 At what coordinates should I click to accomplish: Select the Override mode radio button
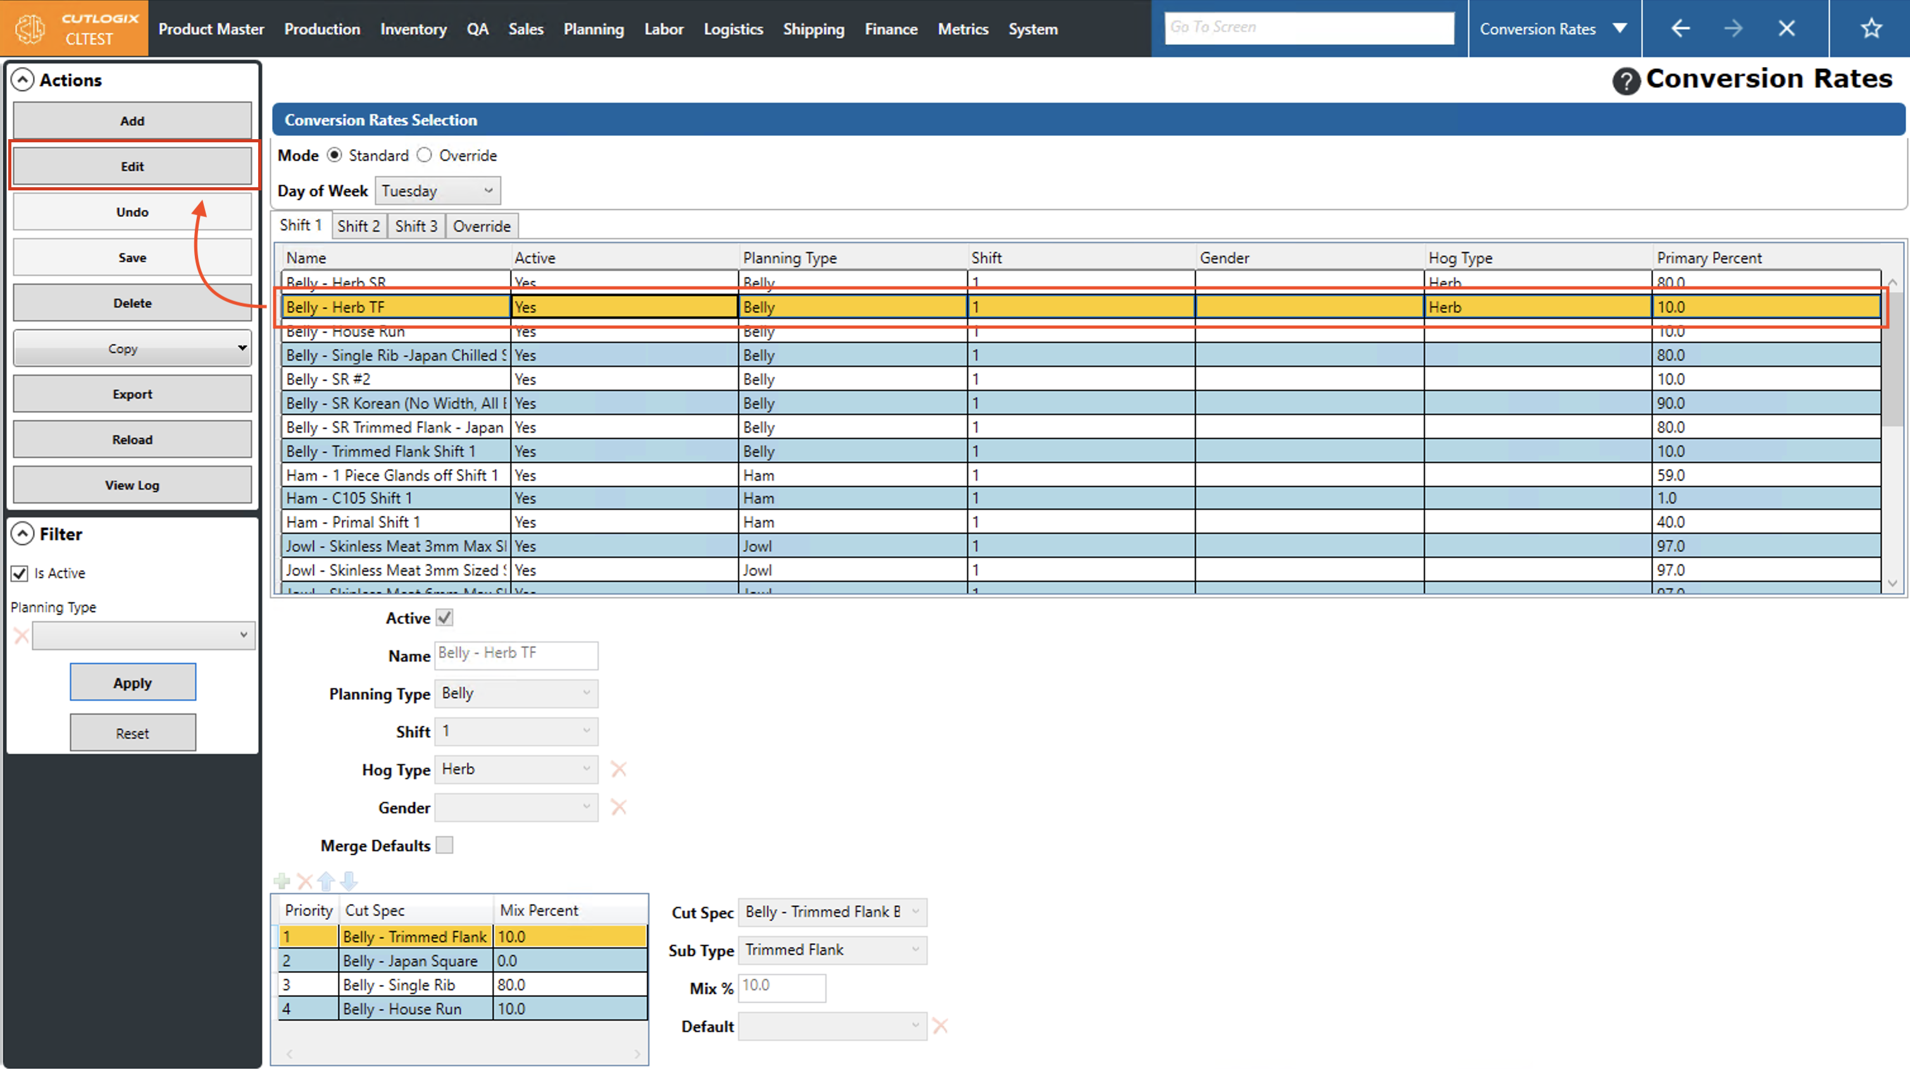point(424,155)
